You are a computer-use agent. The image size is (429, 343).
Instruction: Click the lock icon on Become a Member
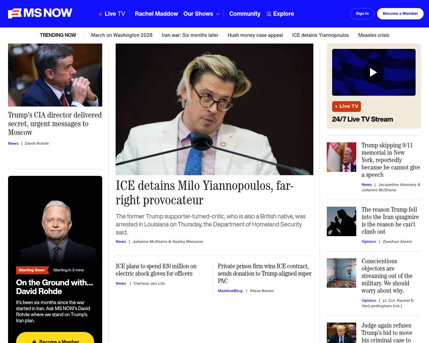(x=34, y=341)
